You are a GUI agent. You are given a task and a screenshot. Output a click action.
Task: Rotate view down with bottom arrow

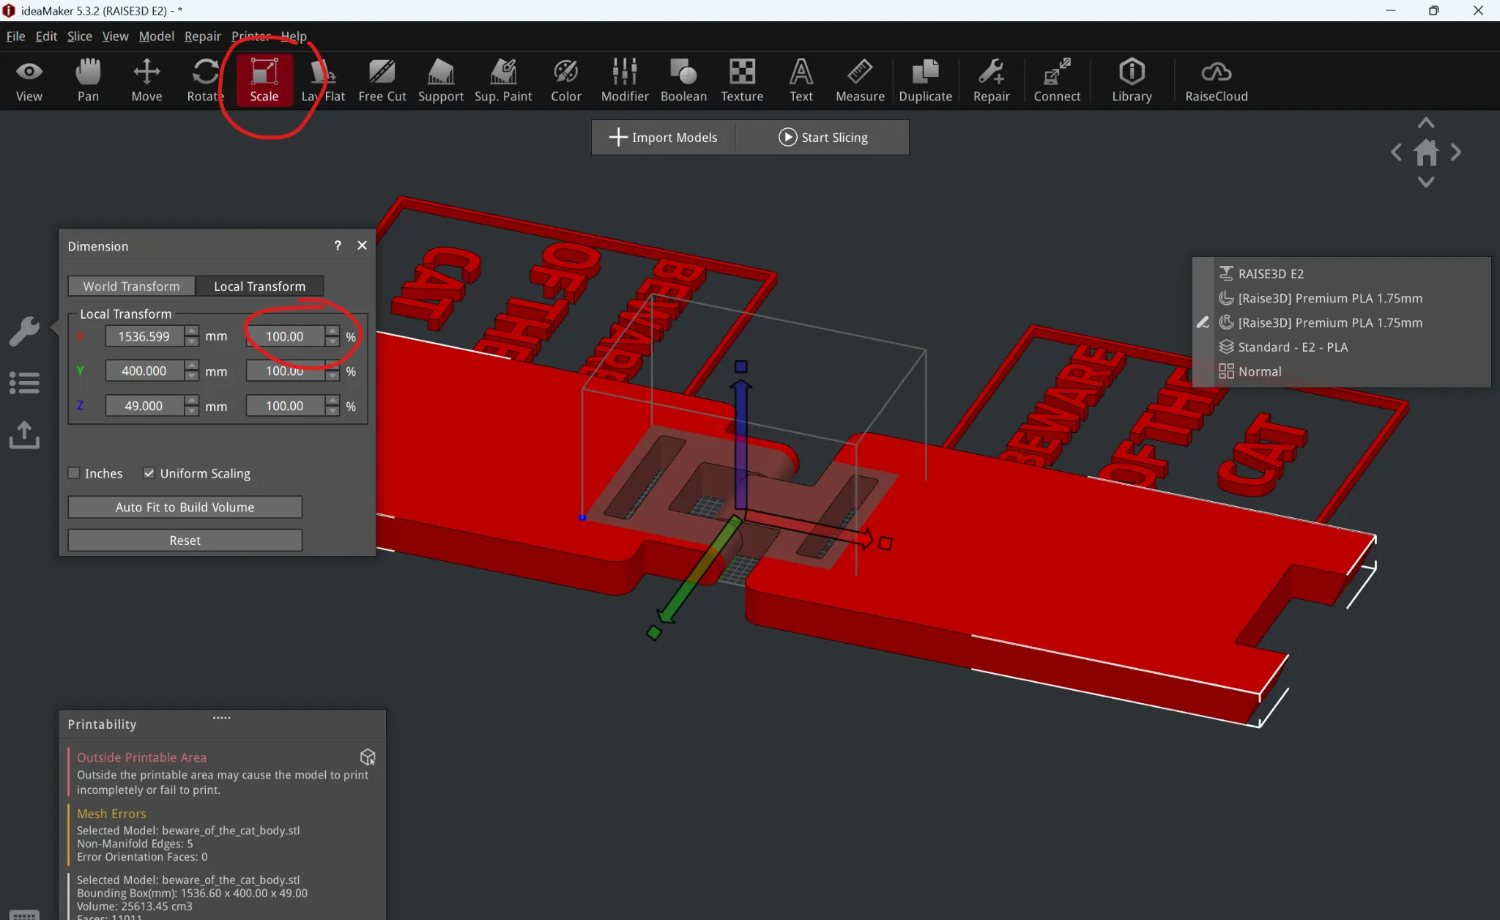point(1426,182)
